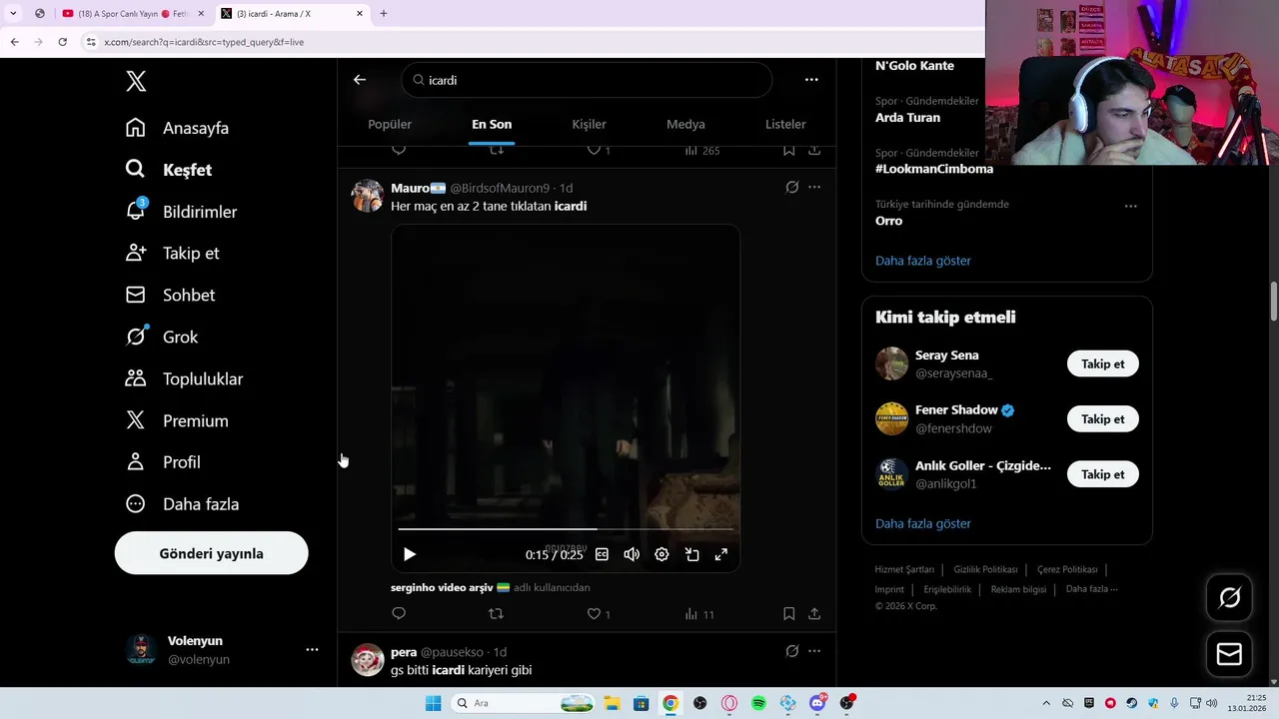Open Anasayfa home page
This screenshot has height=719, width=1279.
click(177, 128)
